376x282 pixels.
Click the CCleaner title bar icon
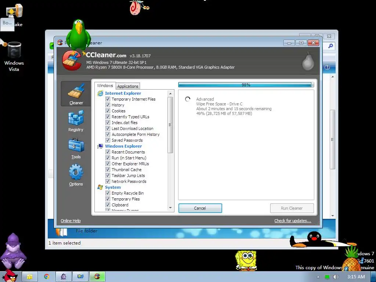point(60,43)
